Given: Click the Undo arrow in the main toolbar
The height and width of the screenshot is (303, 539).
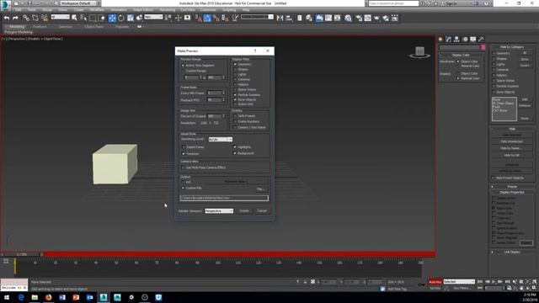Looking at the screenshot, I should [7, 18].
